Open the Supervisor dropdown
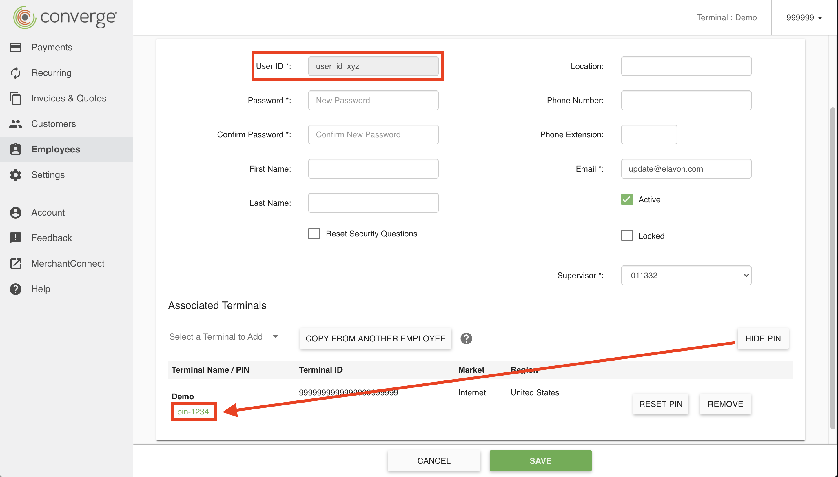 pos(686,275)
